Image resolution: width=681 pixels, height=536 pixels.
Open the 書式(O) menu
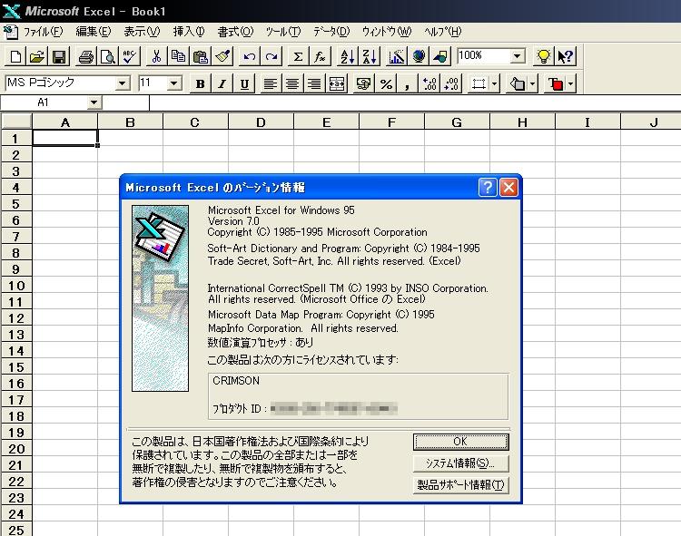pos(235,32)
